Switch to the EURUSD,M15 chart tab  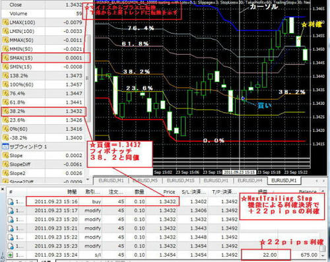(x=181, y=181)
